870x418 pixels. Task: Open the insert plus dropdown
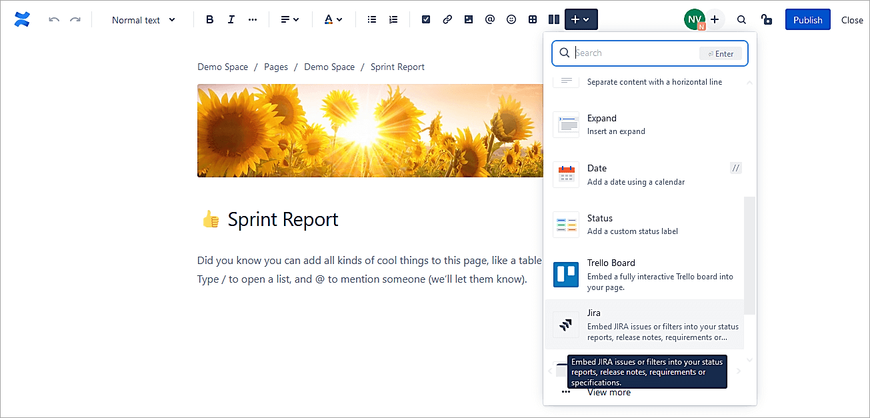point(581,20)
